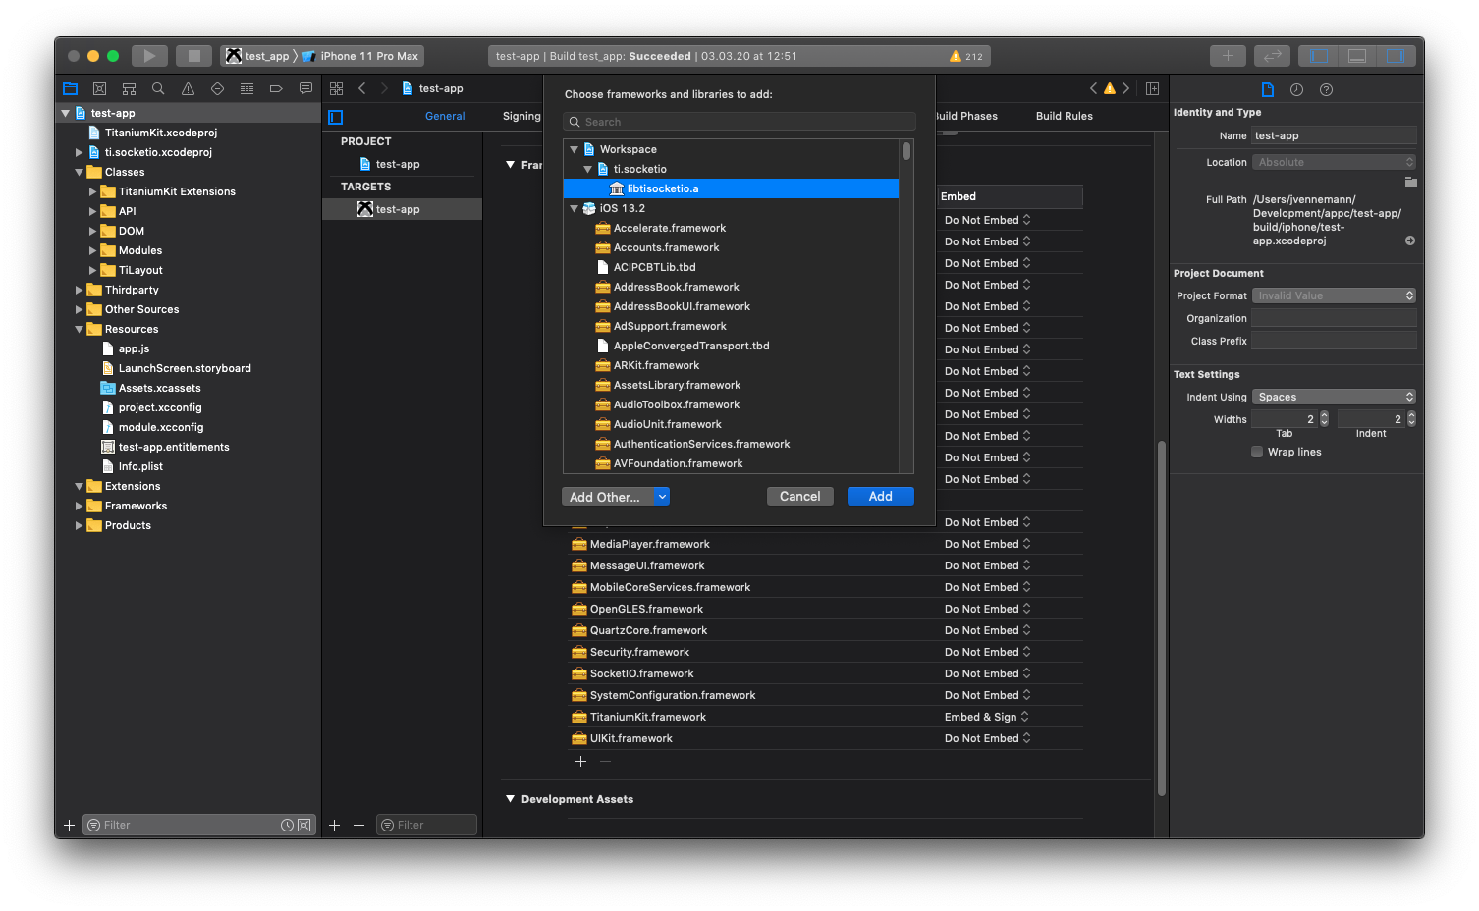Add a new target with the plus button
Screen dimensions: 1479x911
point(334,825)
